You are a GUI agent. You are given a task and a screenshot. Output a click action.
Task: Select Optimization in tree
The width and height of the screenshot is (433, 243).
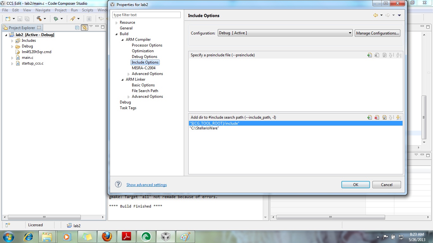coord(143,51)
